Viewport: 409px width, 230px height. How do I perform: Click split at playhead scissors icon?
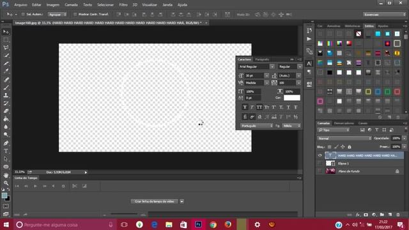[75, 186]
